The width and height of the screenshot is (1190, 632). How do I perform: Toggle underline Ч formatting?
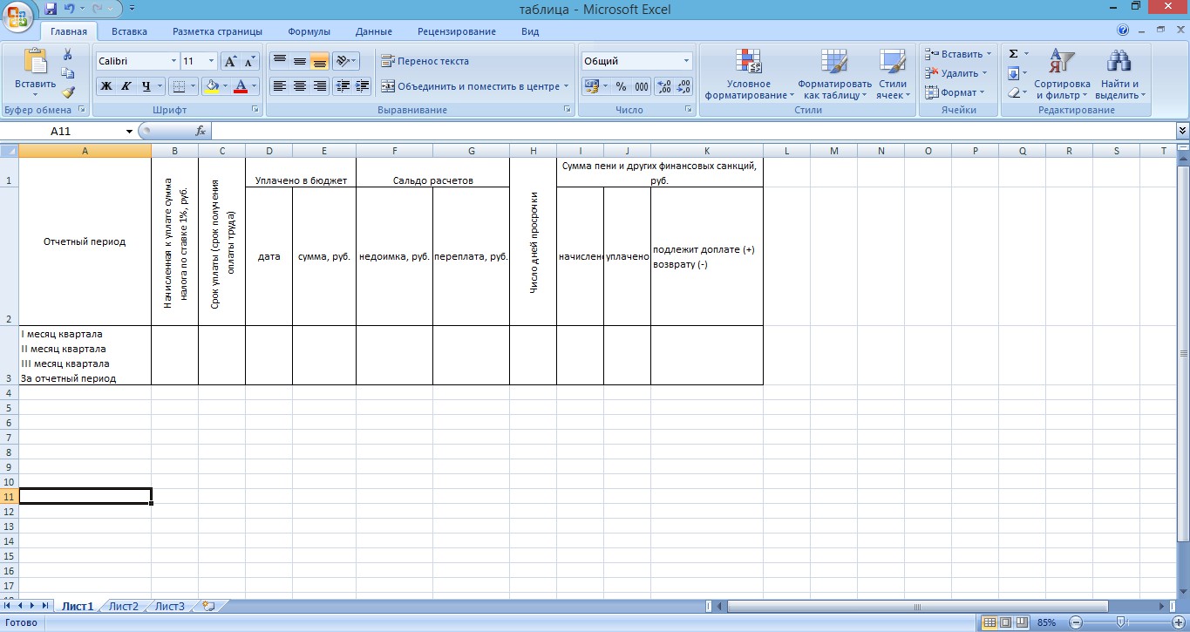[x=146, y=86]
